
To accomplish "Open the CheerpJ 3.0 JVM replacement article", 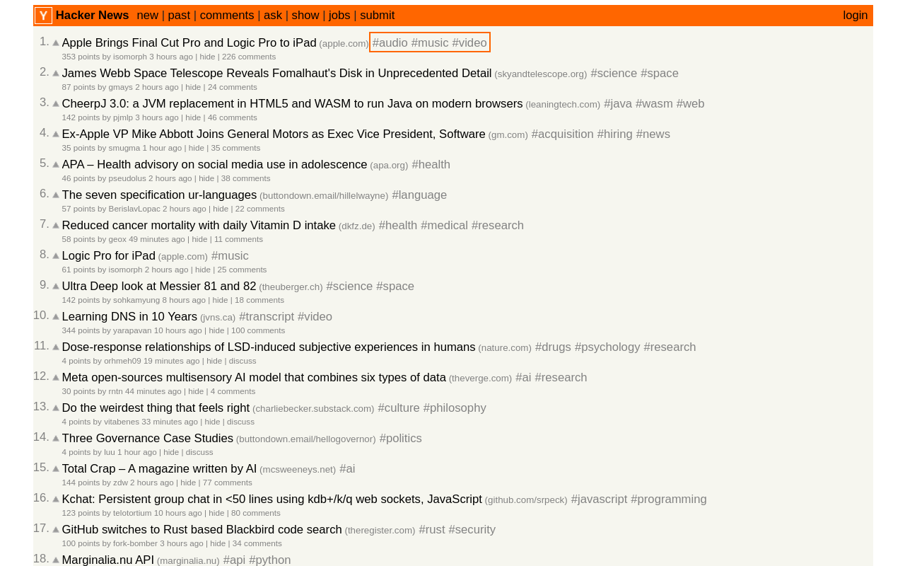I will point(292,104).
